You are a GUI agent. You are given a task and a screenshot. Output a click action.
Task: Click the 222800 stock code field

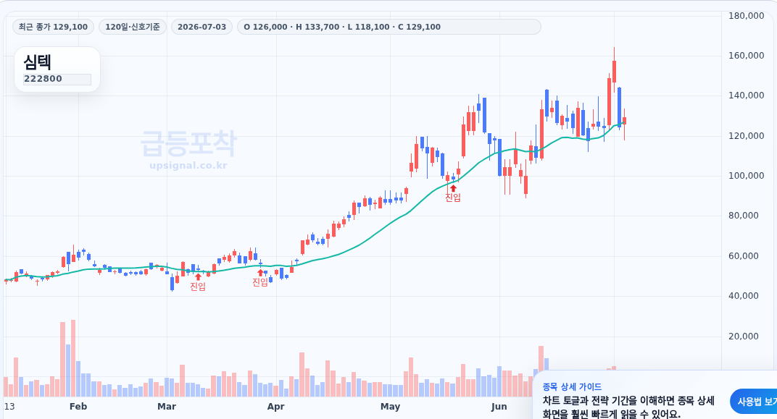point(57,79)
